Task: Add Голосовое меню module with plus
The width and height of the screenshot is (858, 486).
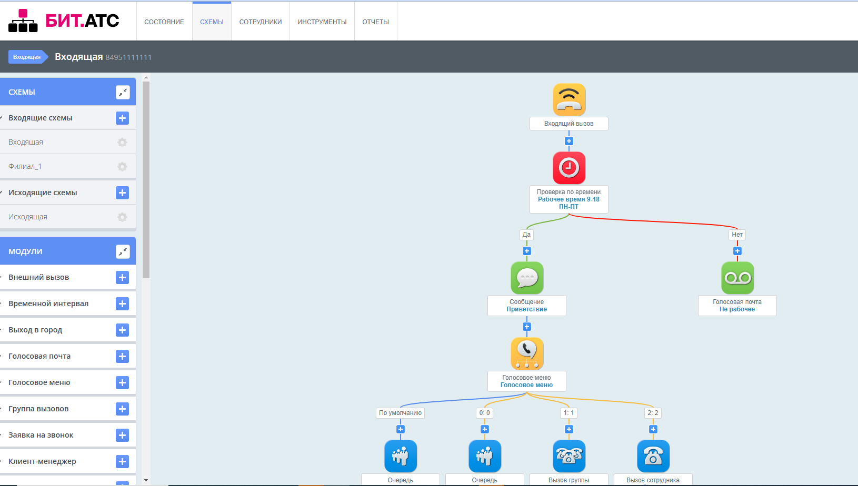Action: (x=122, y=382)
